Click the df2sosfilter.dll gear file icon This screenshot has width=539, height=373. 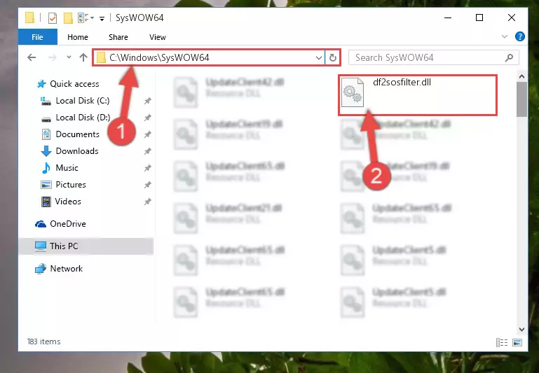pyautogui.click(x=353, y=92)
